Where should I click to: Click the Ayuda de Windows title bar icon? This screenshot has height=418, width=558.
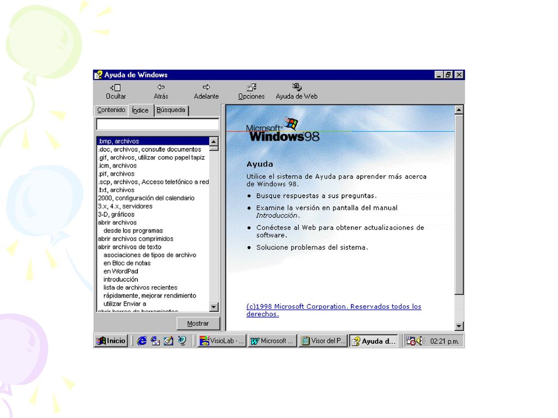pyautogui.click(x=98, y=75)
